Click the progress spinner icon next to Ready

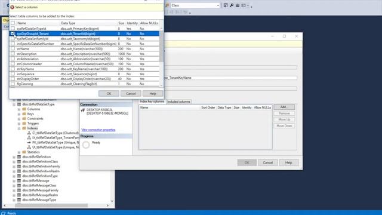86,145
